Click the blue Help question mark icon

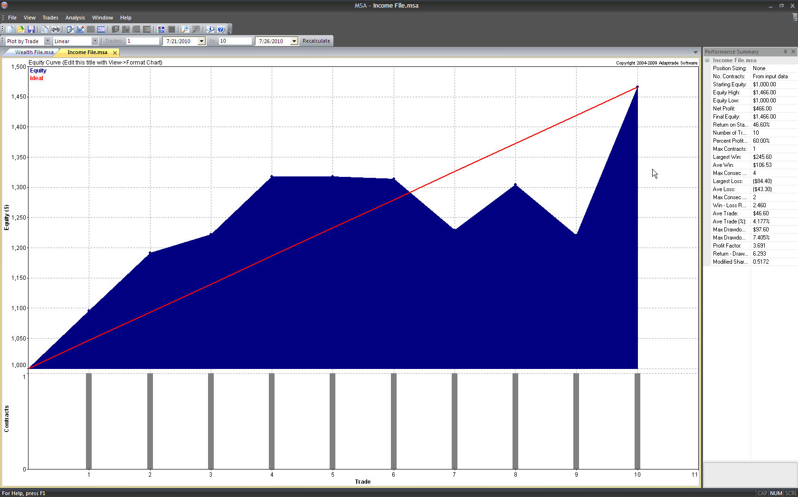pyautogui.click(x=221, y=29)
